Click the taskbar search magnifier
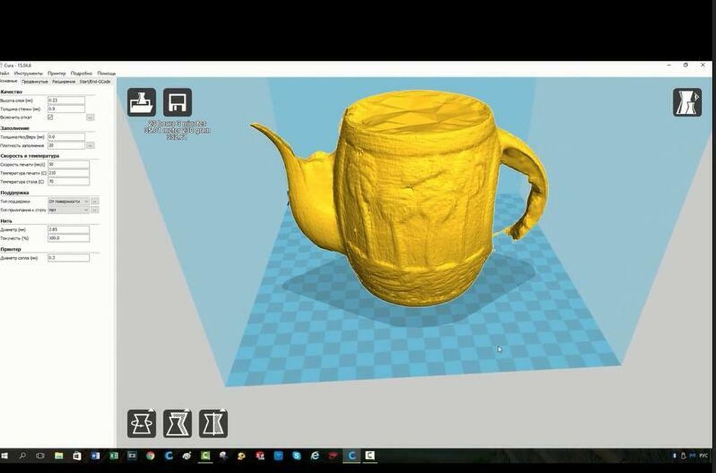 [22, 456]
